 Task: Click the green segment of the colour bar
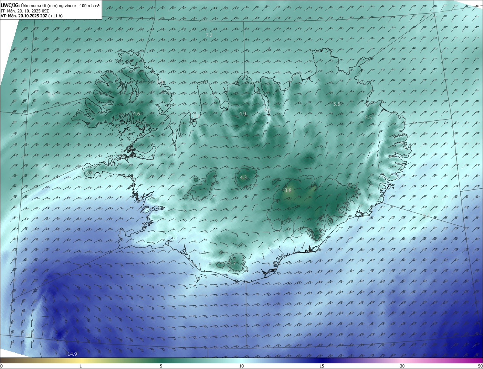coord(161,360)
